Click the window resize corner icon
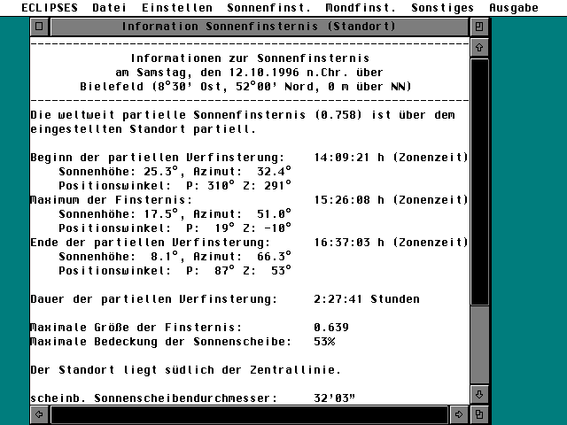Image resolution: width=567 pixels, height=425 pixels. tap(479, 413)
